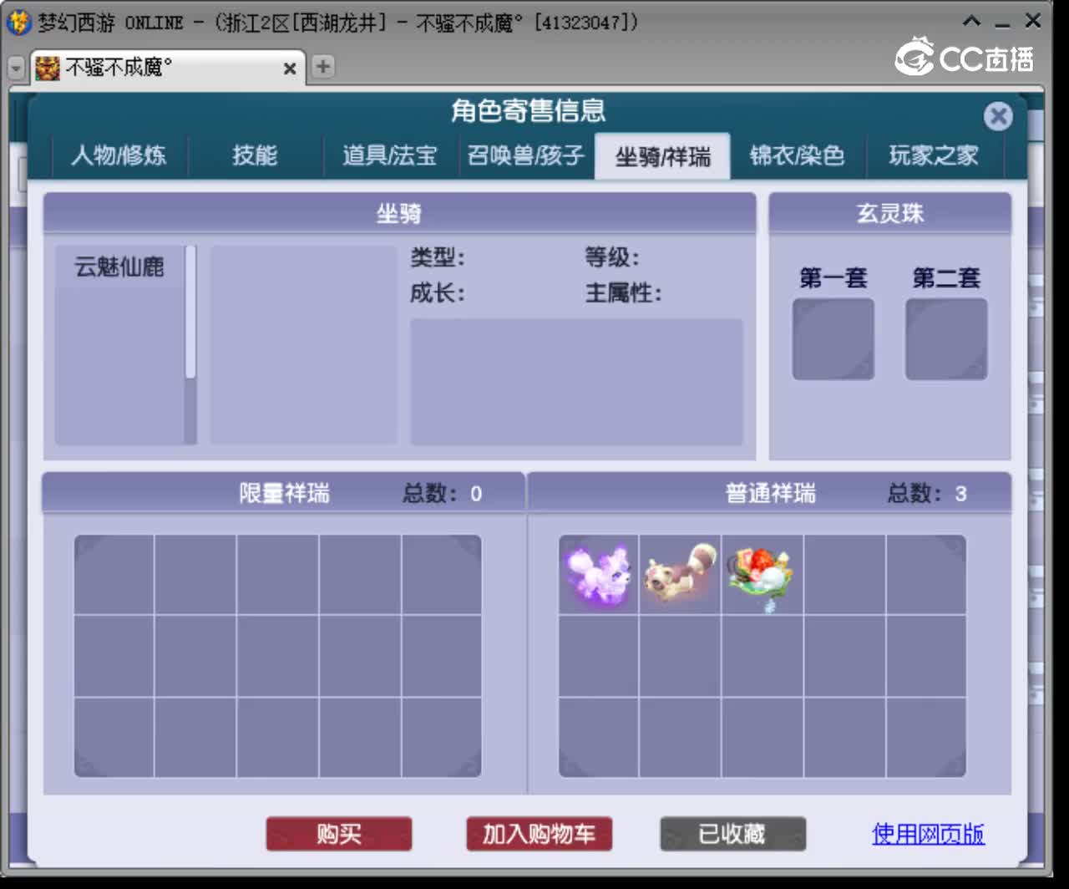
Task: Click the 玄灵珠 panel header
Action: click(890, 214)
